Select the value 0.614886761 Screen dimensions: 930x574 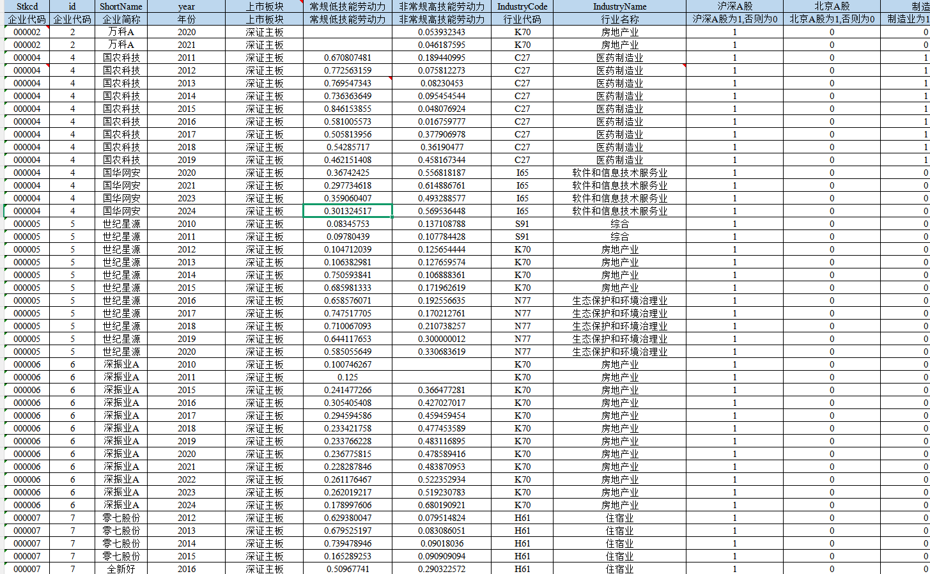click(442, 185)
